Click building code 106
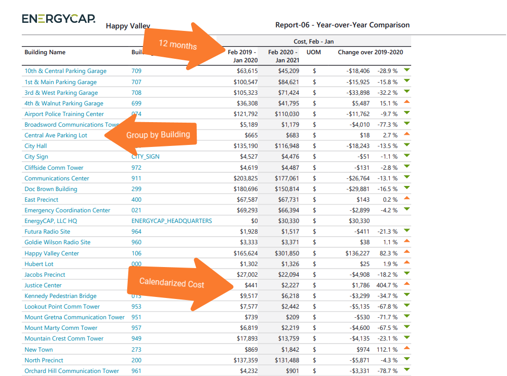 [136, 253]
